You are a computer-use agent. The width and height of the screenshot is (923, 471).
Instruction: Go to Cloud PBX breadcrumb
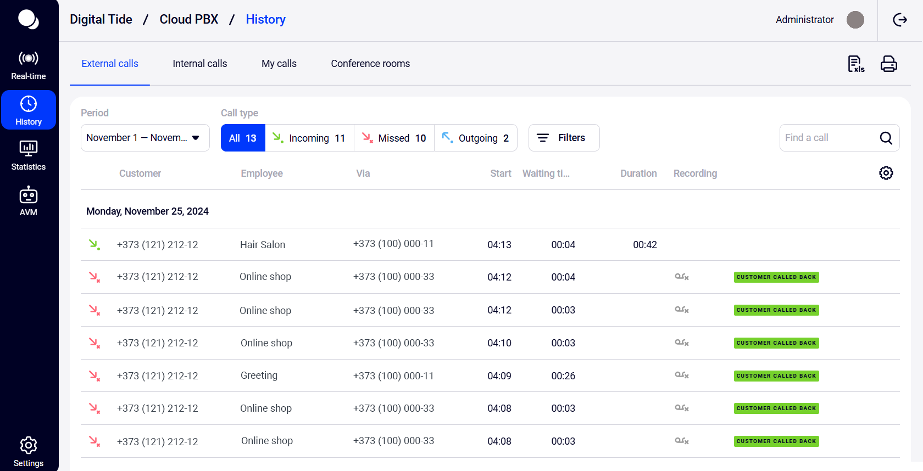(188, 20)
